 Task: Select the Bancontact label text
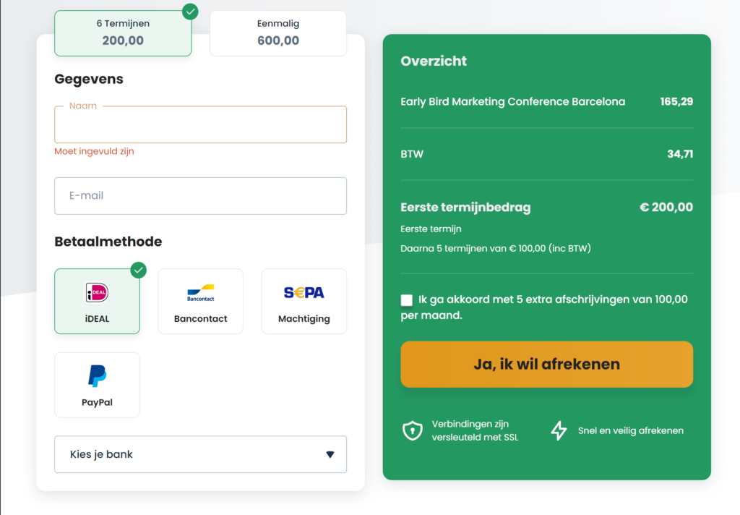tap(200, 319)
